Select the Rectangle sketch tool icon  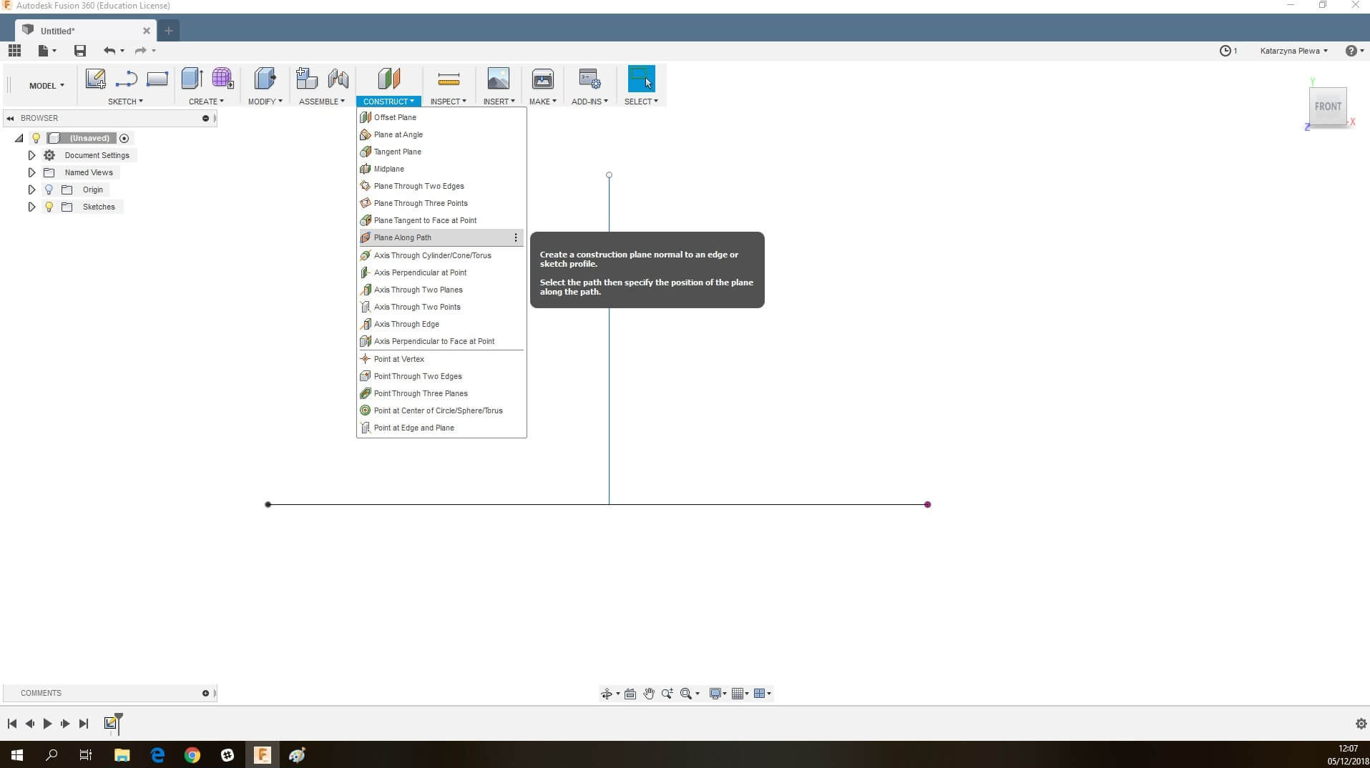(157, 79)
